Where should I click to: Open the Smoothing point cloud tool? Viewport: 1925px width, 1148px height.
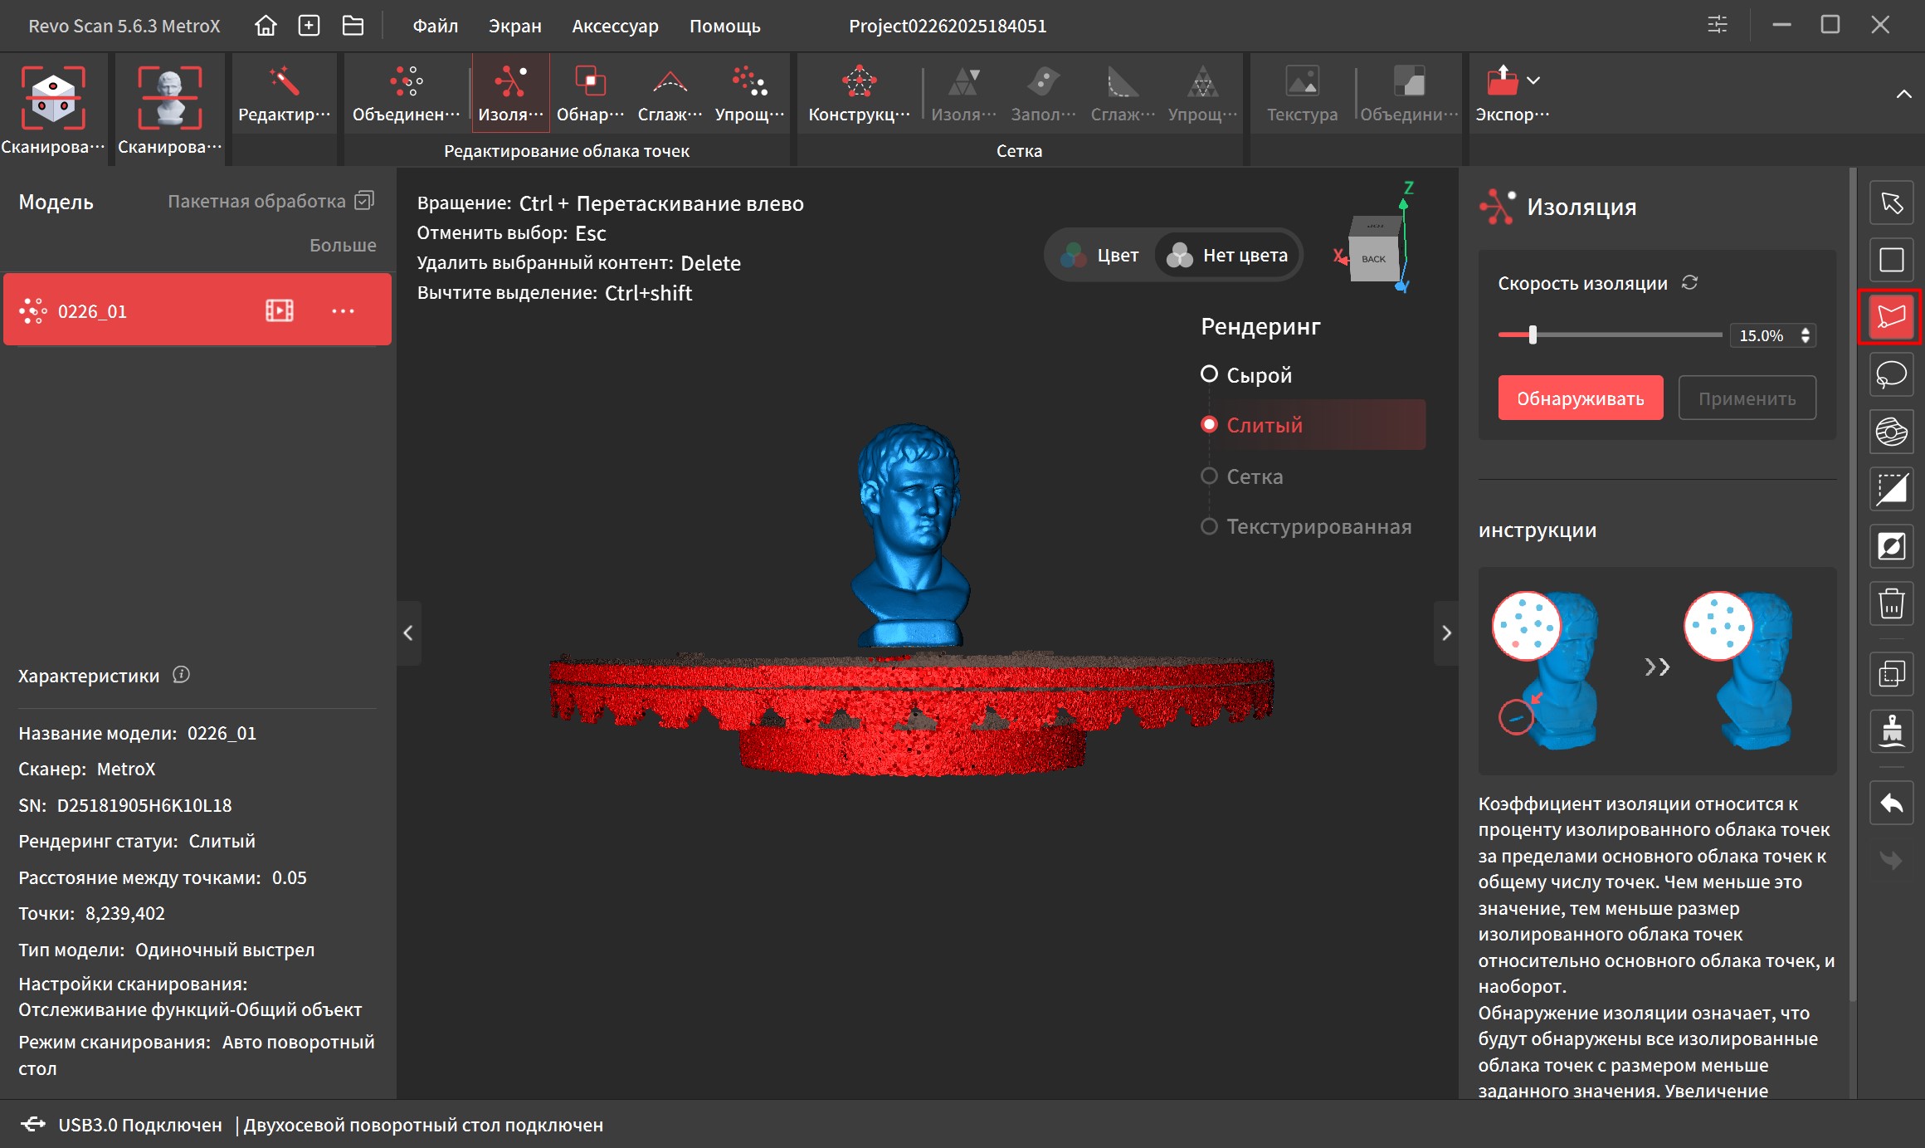pyautogui.click(x=670, y=95)
